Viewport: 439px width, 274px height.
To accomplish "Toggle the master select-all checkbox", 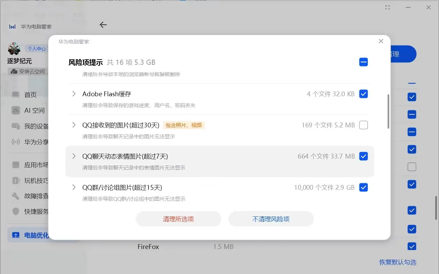I will coord(364,62).
